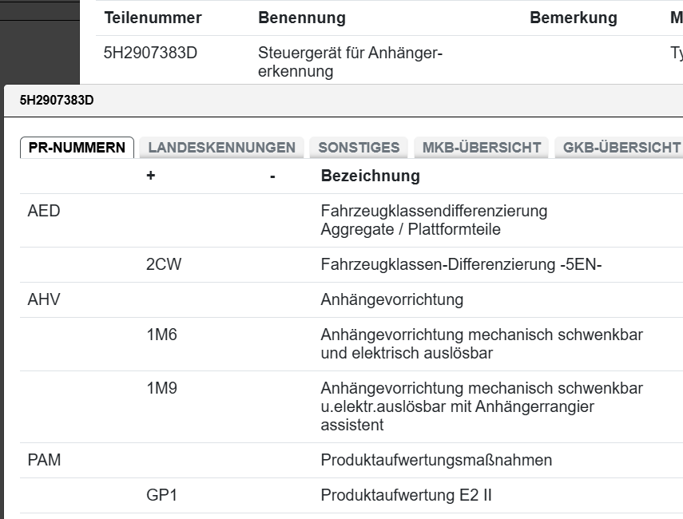This screenshot has height=519, width=683.
Task: Click the 1M6 PR number entry
Action: click(162, 335)
